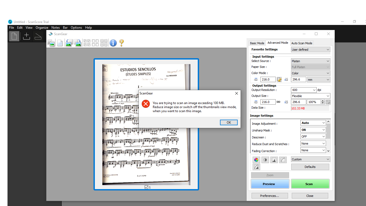Image resolution: width=366 pixels, height=206 pixels.
Task: Rotate the preview image right in ScanGear
Action: tap(78, 43)
